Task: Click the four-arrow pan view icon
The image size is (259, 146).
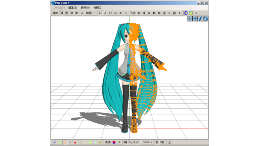Action: [x=195, y=19]
